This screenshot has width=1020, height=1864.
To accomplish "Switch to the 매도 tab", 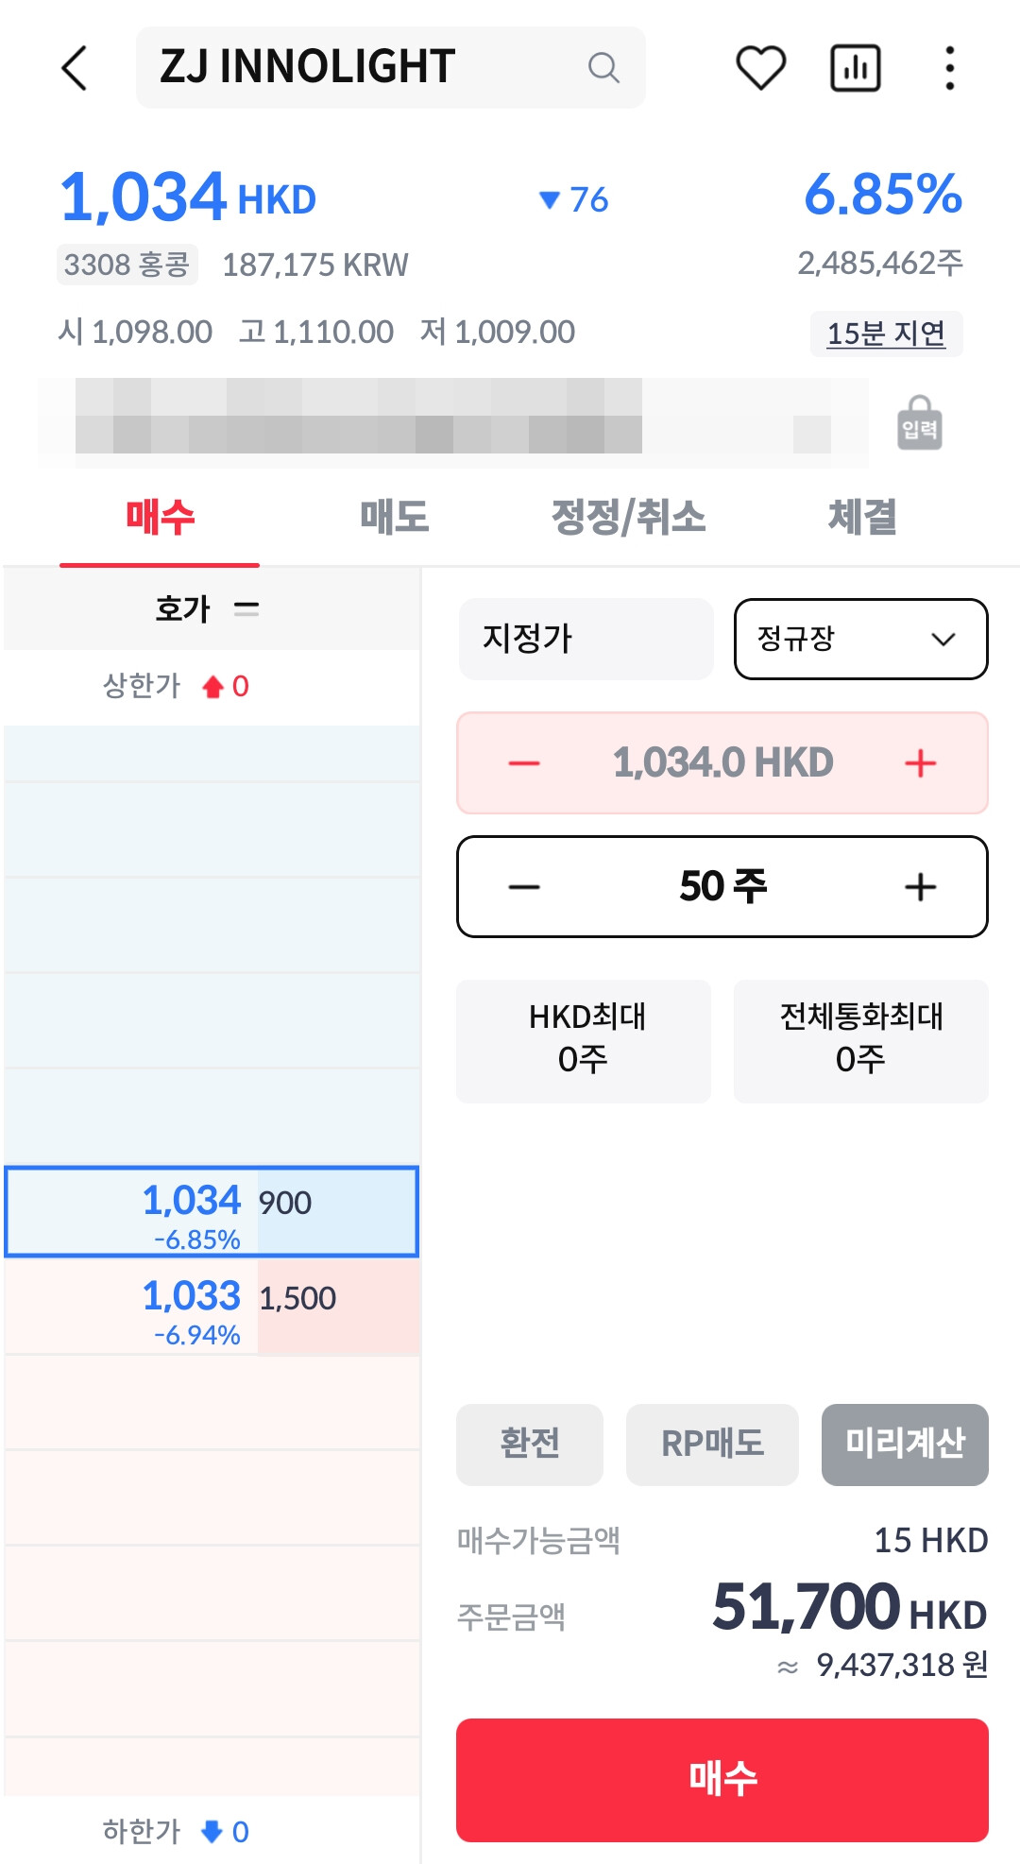I will pos(395,518).
